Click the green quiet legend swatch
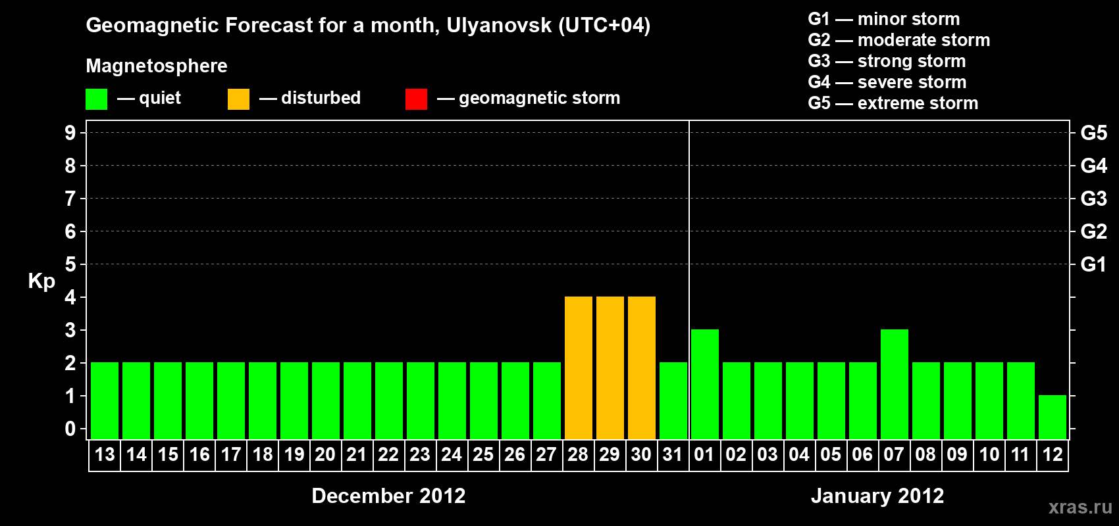1119x526 pixels. coord(96,99)
